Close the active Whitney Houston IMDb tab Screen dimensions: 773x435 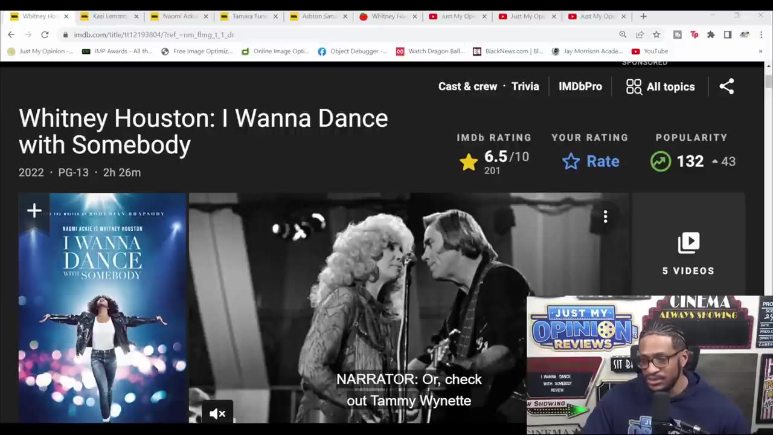click(x=66, y=16)
